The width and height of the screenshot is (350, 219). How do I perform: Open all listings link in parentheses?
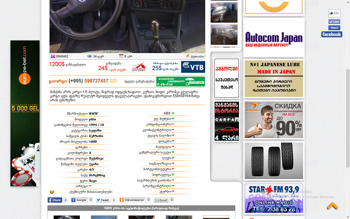139,82
